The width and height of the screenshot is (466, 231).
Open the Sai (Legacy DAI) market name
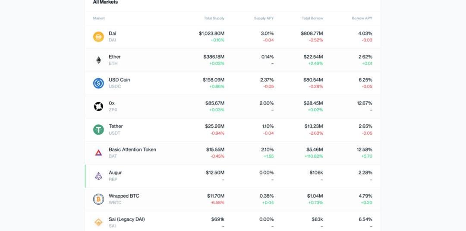[126, 219]
